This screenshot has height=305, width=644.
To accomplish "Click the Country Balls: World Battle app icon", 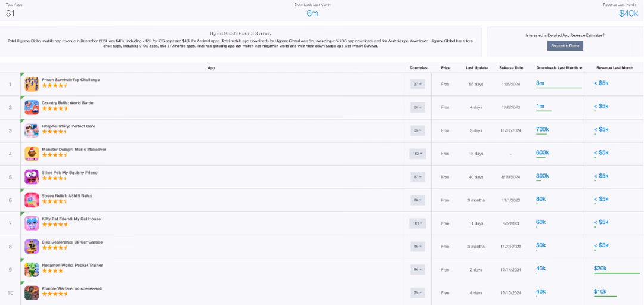I will coord(32,108).
